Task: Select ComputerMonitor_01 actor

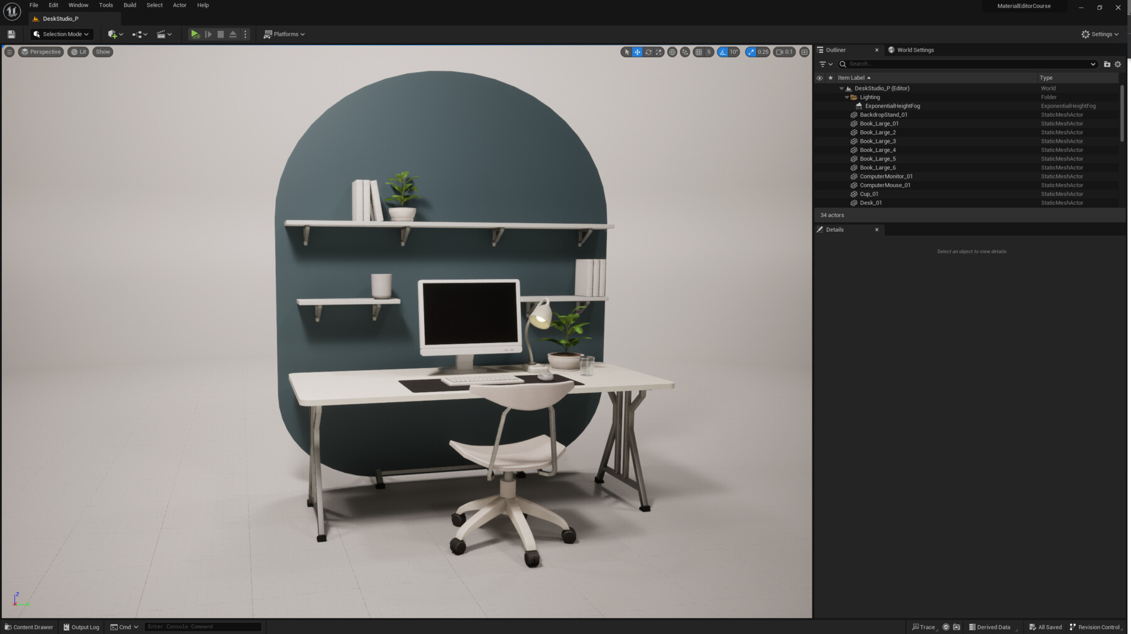Action: [966, 177]
